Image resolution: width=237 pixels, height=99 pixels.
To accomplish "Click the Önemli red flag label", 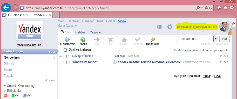I will coord(10,86).
